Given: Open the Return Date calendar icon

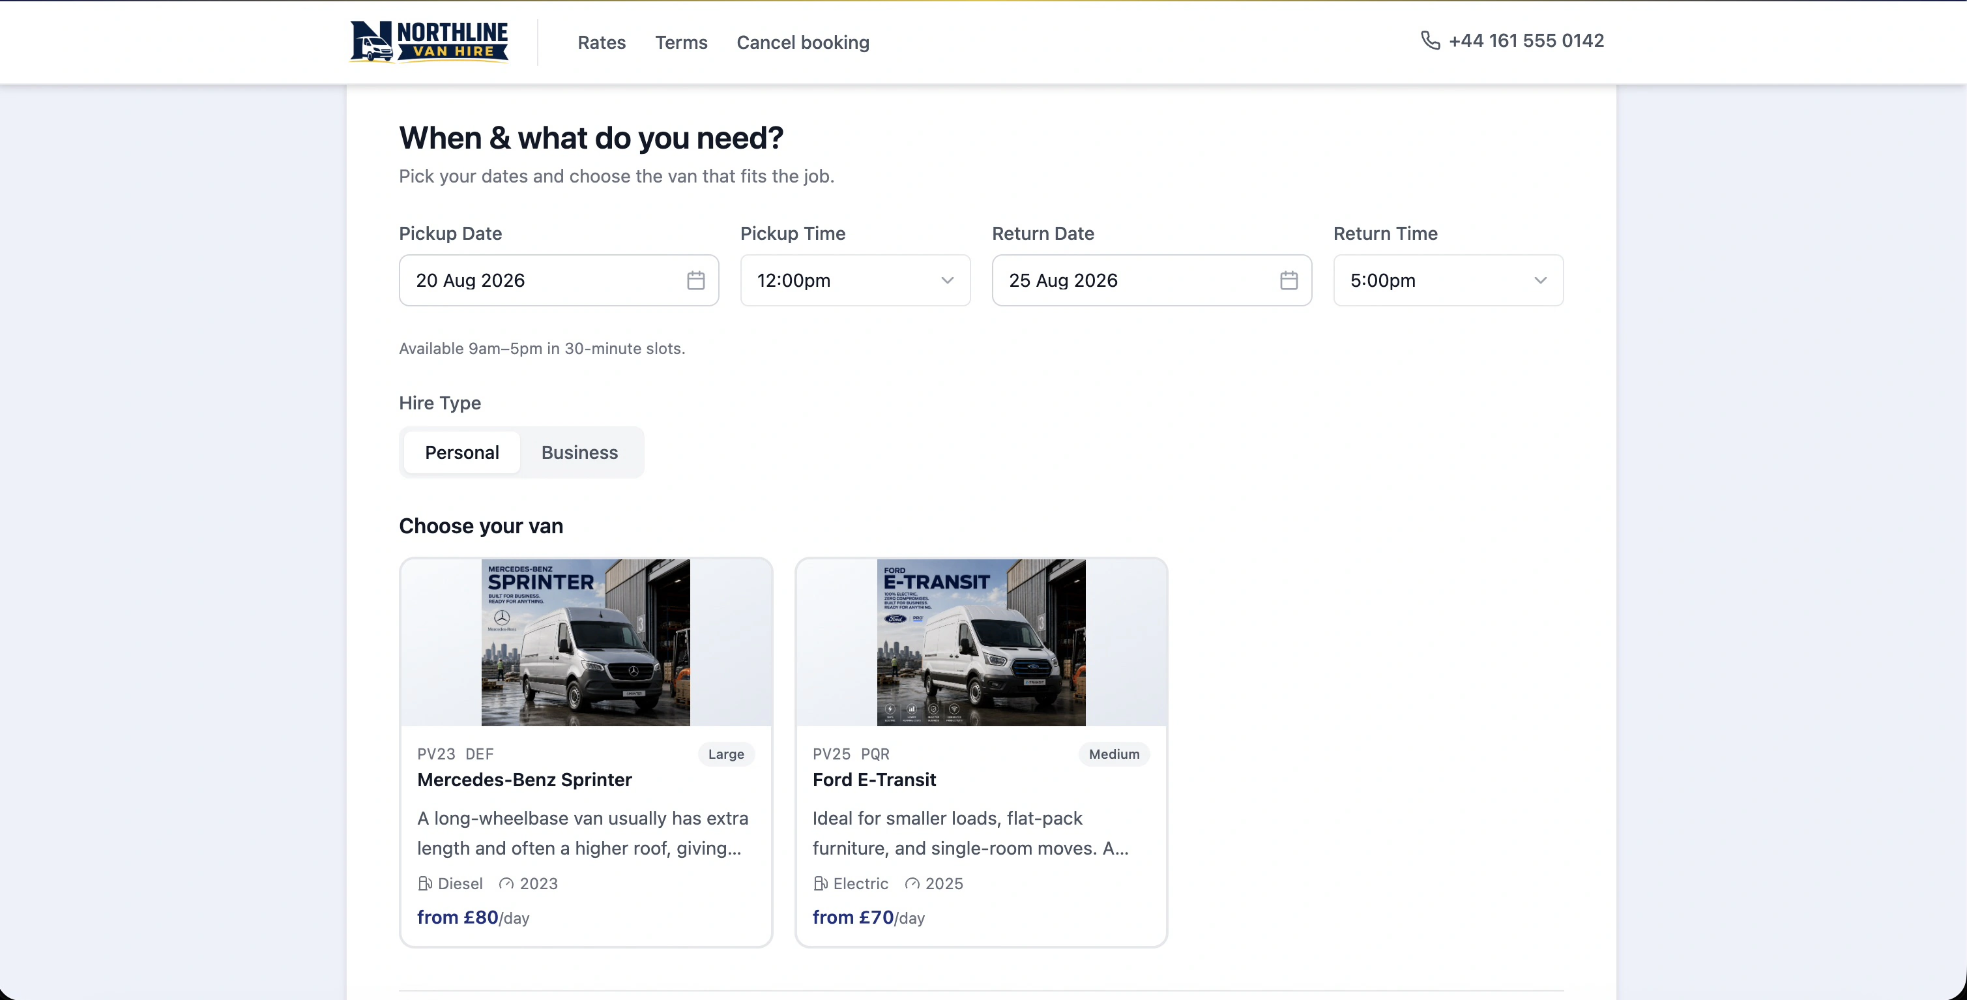Looking at the screenshot, I should click(1289, 280).
